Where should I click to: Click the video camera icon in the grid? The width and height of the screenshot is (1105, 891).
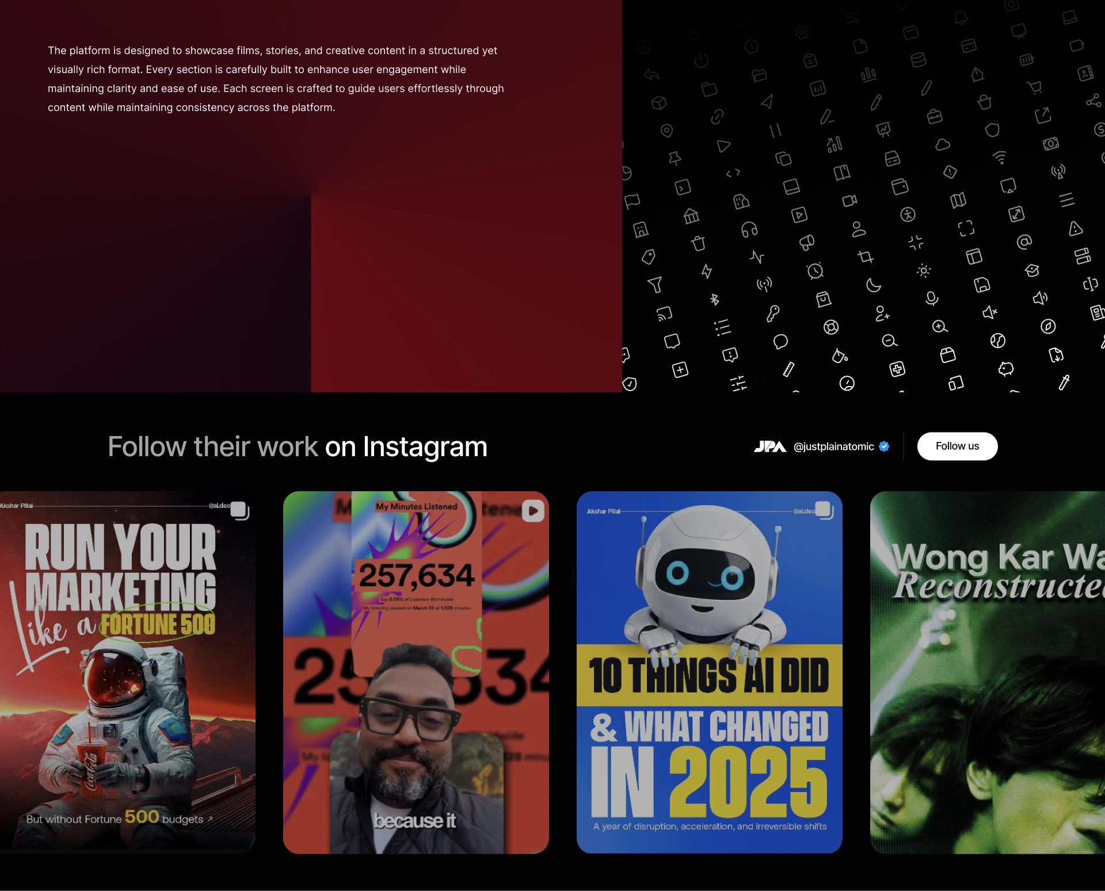(x=849, y=201)
